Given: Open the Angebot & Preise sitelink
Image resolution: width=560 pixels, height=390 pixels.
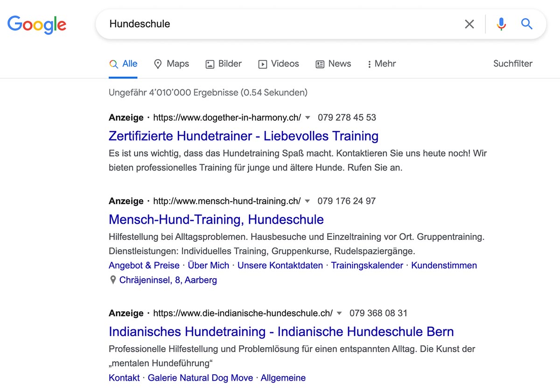Looking at the screenshot, I should click(143, 265).
